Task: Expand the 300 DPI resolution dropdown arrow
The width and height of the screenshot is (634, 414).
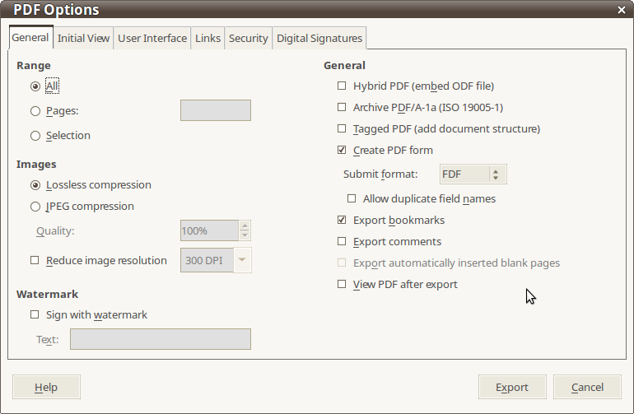Action: pyautogui.click(x=242, y=260)
